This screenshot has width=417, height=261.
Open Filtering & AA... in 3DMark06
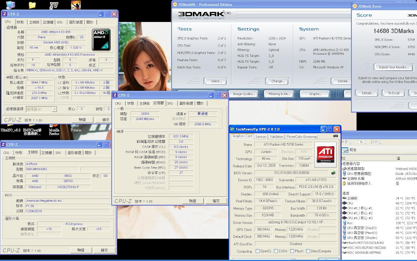[279, 94]
